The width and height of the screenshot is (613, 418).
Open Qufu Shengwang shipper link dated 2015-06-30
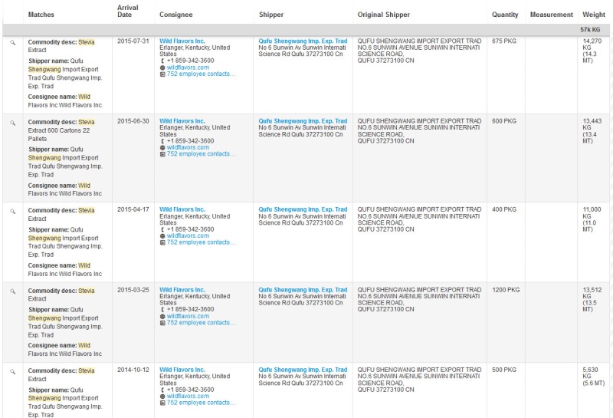coord(303,121)
